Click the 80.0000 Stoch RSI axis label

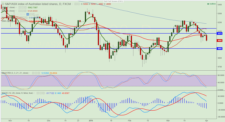(x=220, y=75)
